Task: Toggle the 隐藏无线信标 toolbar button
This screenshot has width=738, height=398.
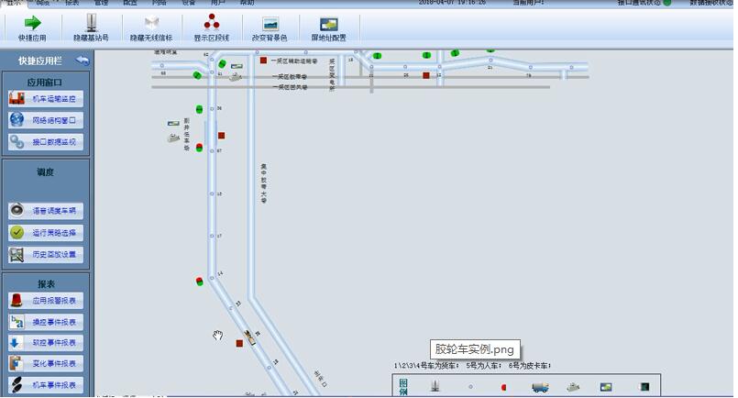Action: point(151,28)
